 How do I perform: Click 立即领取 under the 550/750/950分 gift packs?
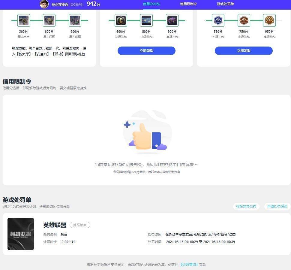[244, 51]
